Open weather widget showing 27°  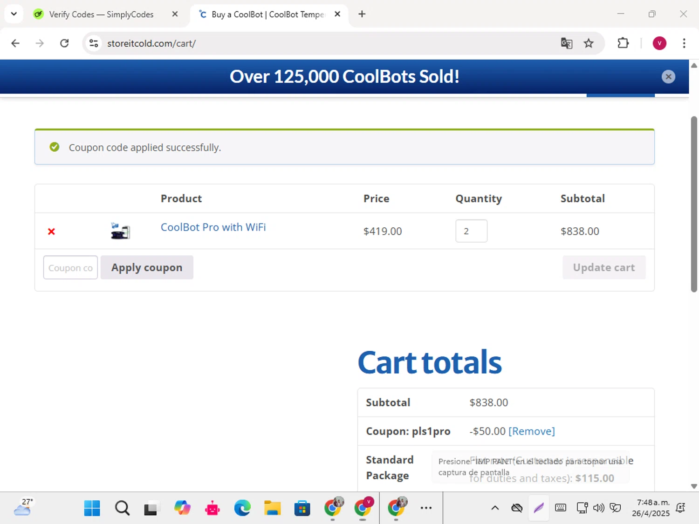(24, 507)
